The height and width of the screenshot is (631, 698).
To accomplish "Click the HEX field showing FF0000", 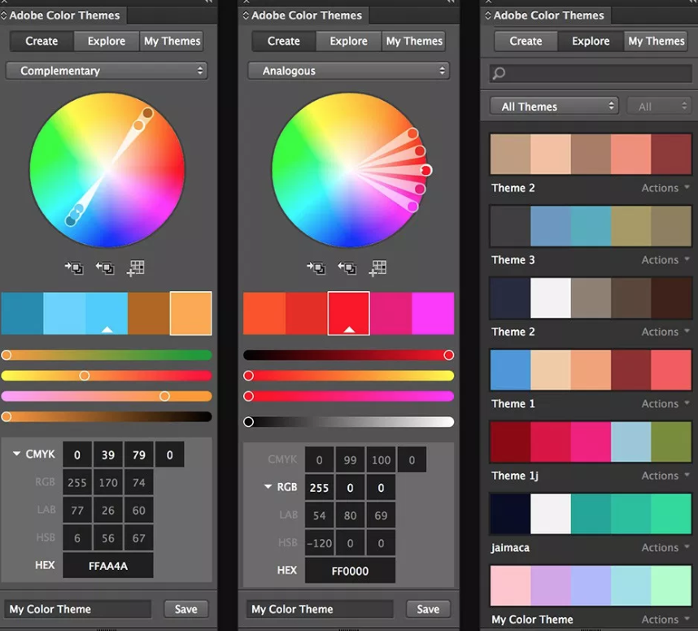I will coord(351,571).
